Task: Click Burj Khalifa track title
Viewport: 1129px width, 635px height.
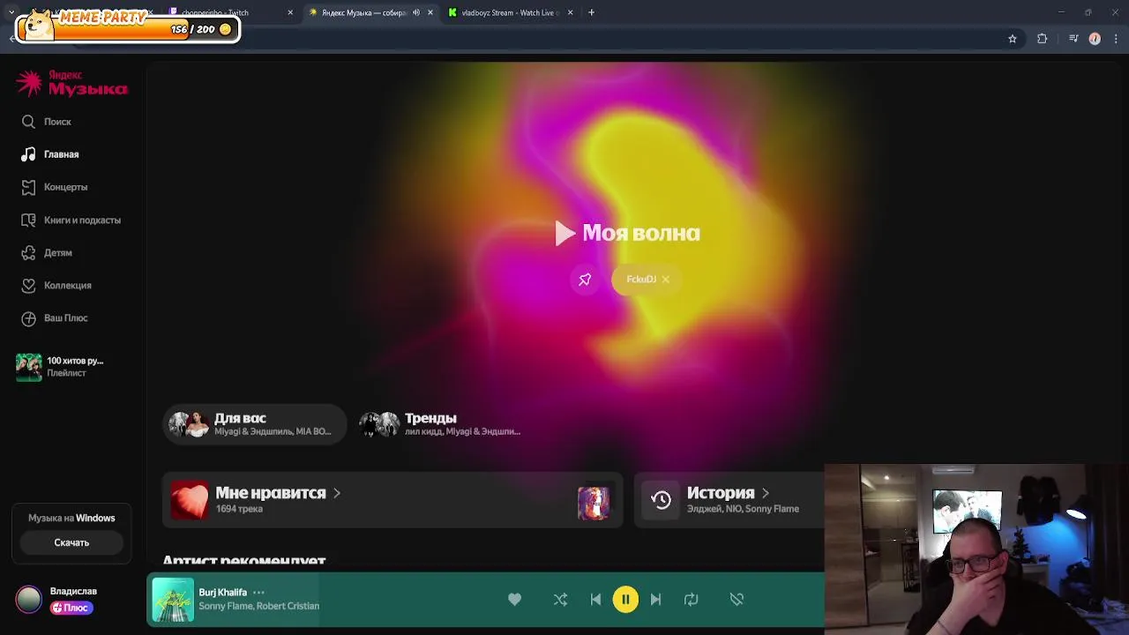Action: [222, 593]
